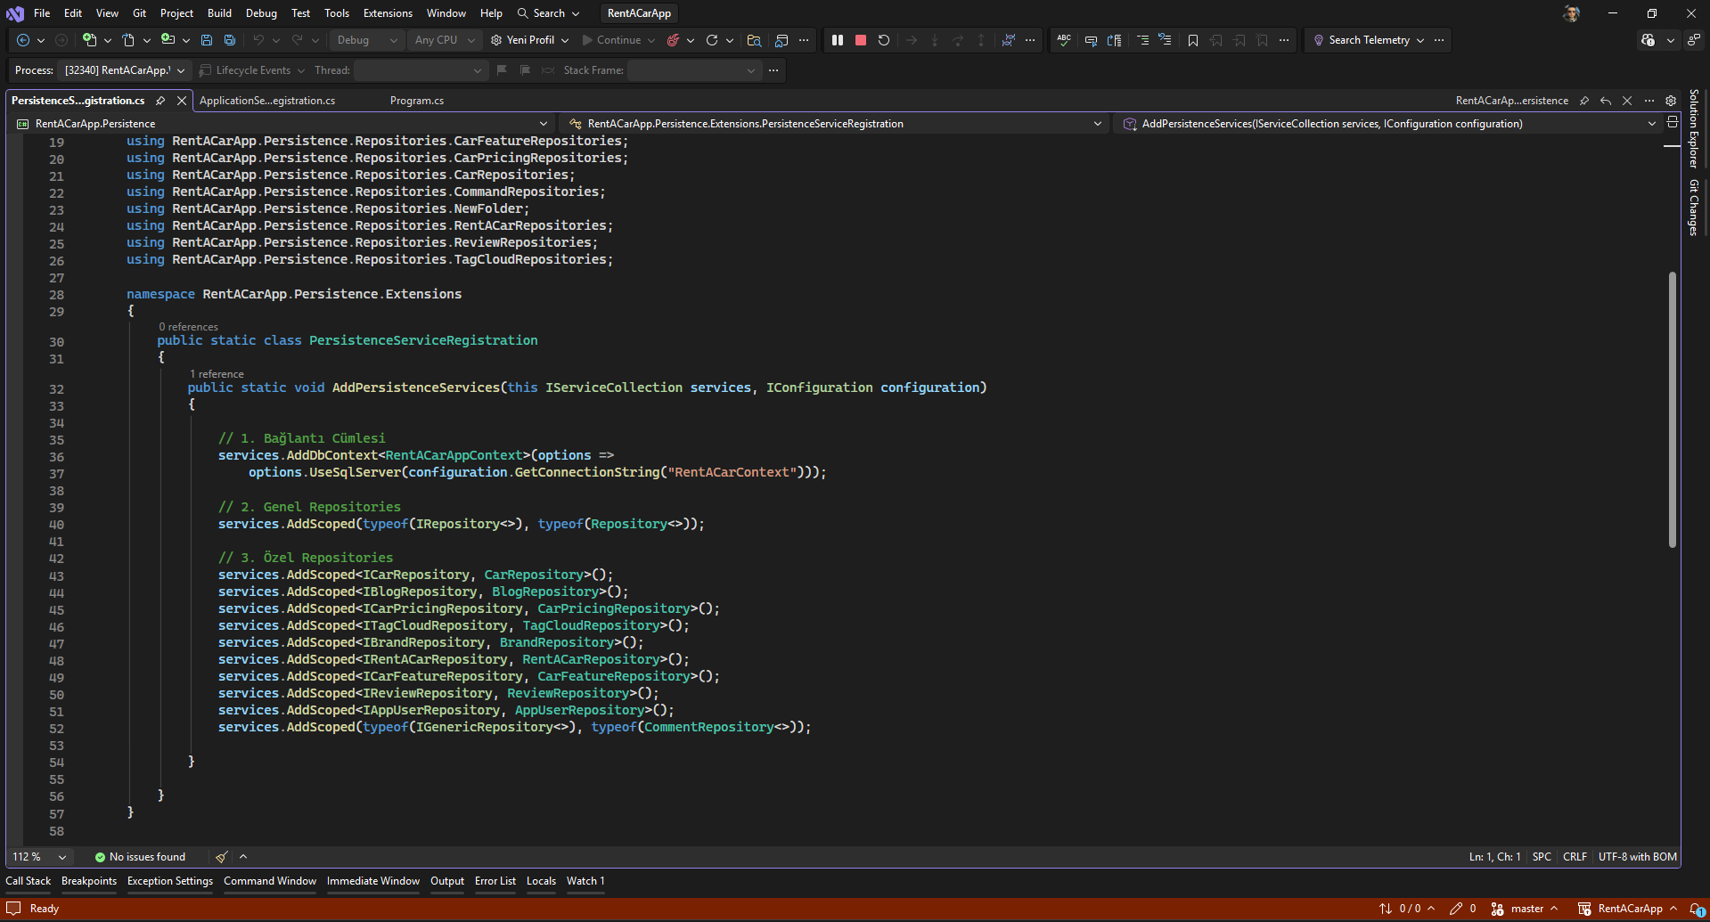Viewport: 1710px width, 922px height.
Task: Open Find in Files icon
Action: [x=754, y=40]
